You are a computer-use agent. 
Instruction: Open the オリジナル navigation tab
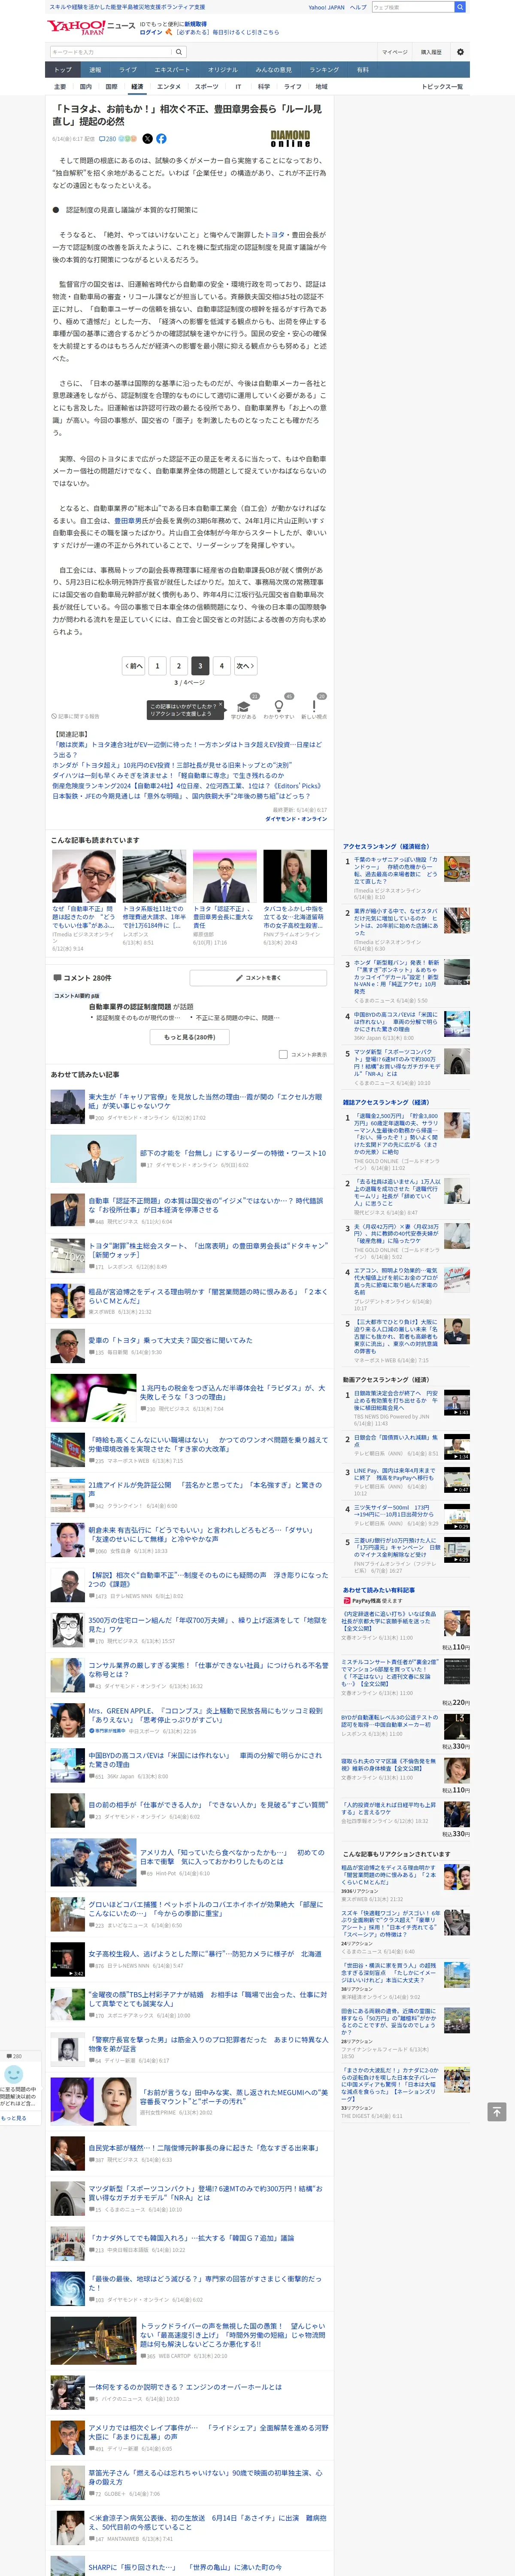pos(223,70)
